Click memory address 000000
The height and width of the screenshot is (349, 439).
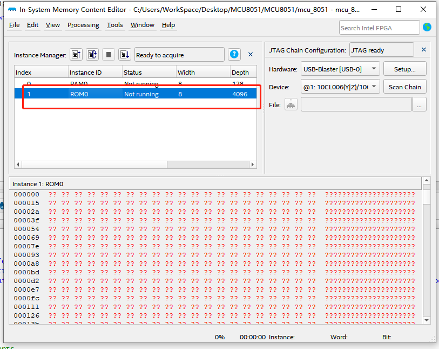point(26,194)
